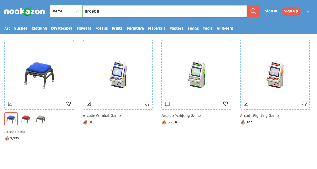317x169 pixels.
Task: Open the Furniture category
Action: (x=135, y=28)
